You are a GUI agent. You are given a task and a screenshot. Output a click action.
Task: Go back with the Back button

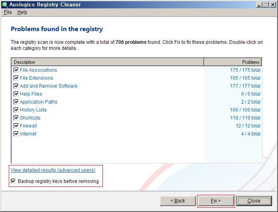tap(178, 201)
